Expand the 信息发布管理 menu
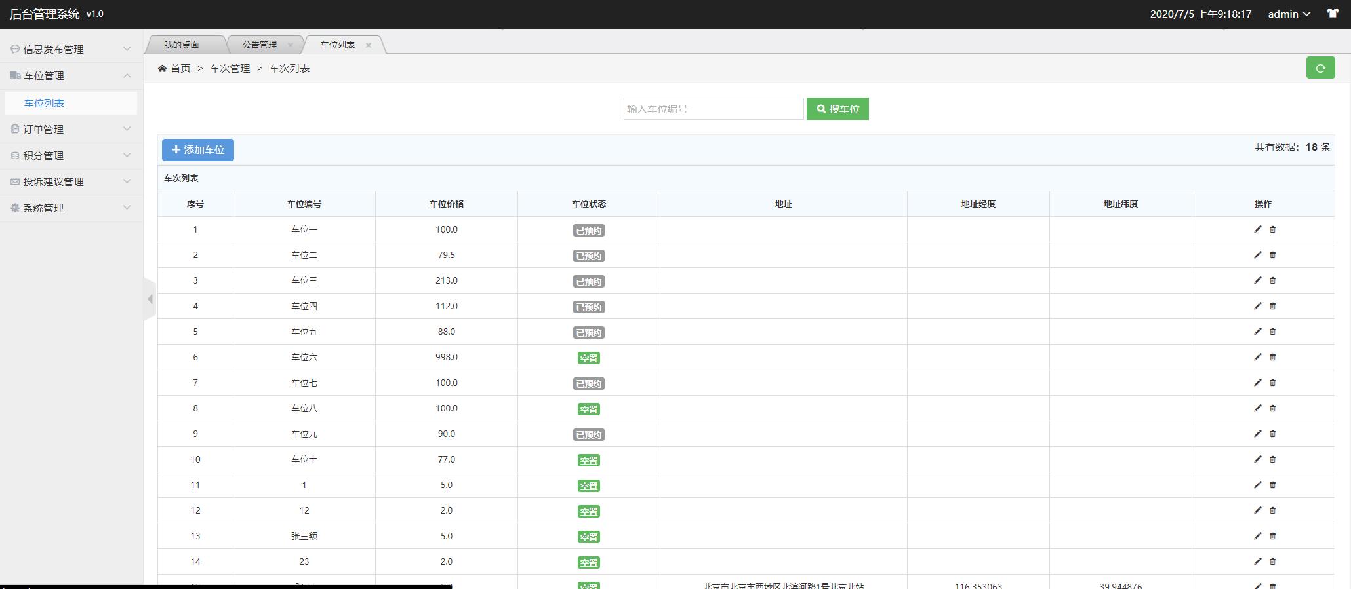 pyautogui.click(x=71, y=49)
